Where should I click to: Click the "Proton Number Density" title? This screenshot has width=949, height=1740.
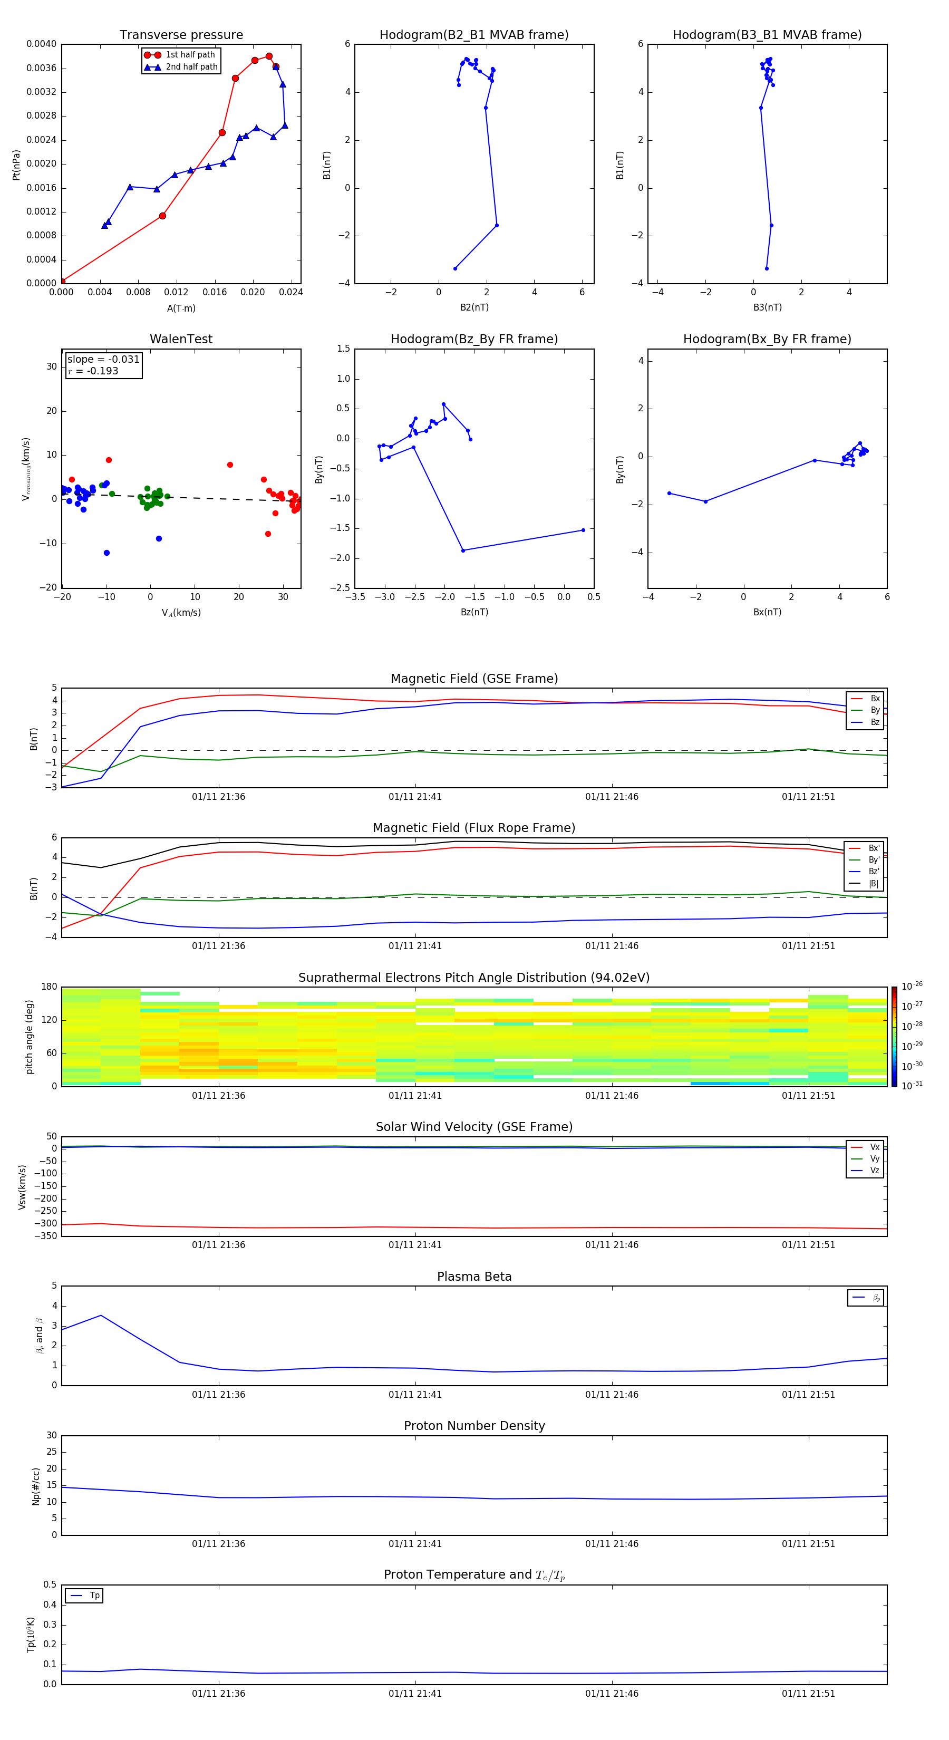[x=474, y=1427]
